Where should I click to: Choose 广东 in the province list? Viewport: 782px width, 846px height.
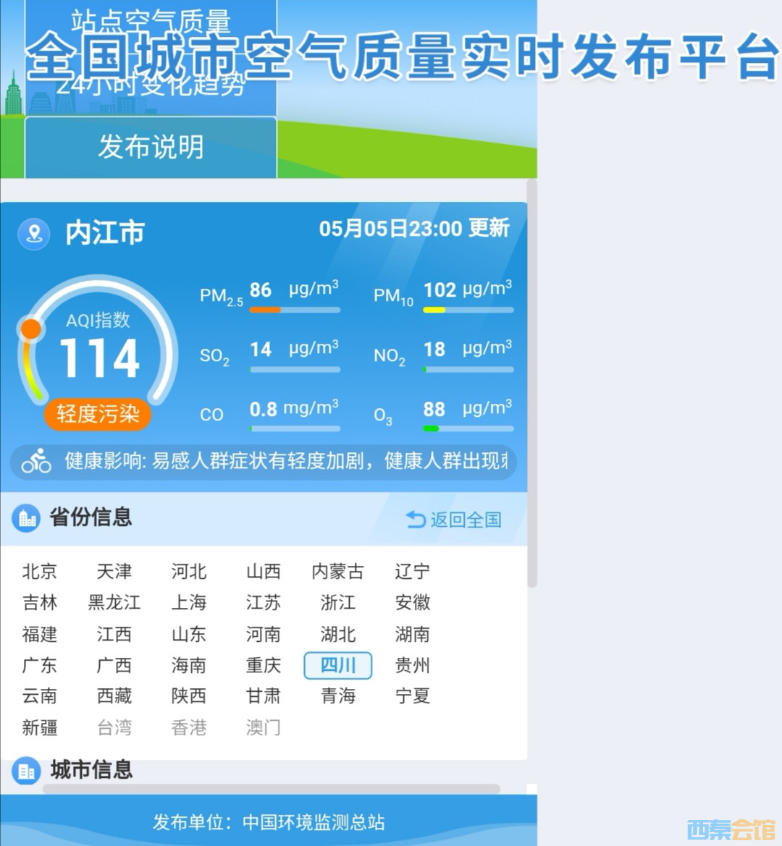[x=40, y=665]
